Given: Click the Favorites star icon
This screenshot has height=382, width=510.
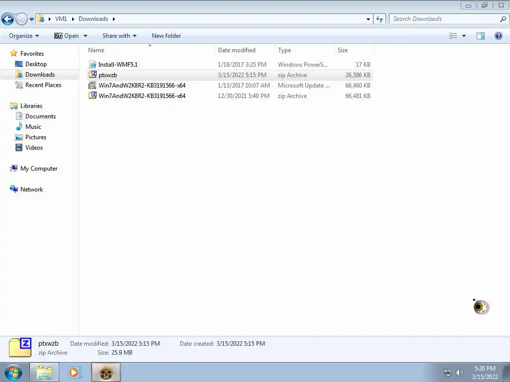Looking at the screenshot, I should pyautogui.click(x=13, y=53).
